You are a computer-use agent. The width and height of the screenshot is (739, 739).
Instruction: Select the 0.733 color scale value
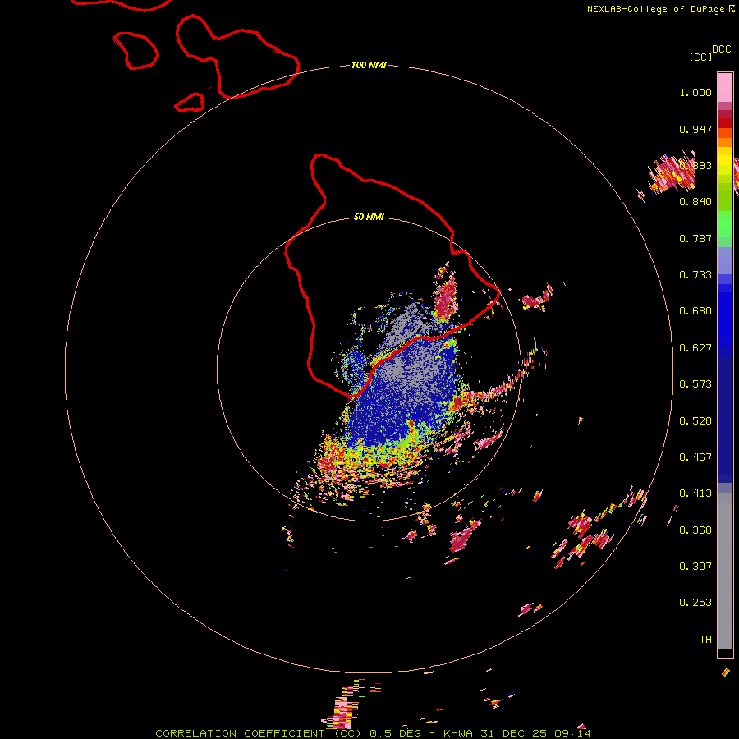[695, 275]
